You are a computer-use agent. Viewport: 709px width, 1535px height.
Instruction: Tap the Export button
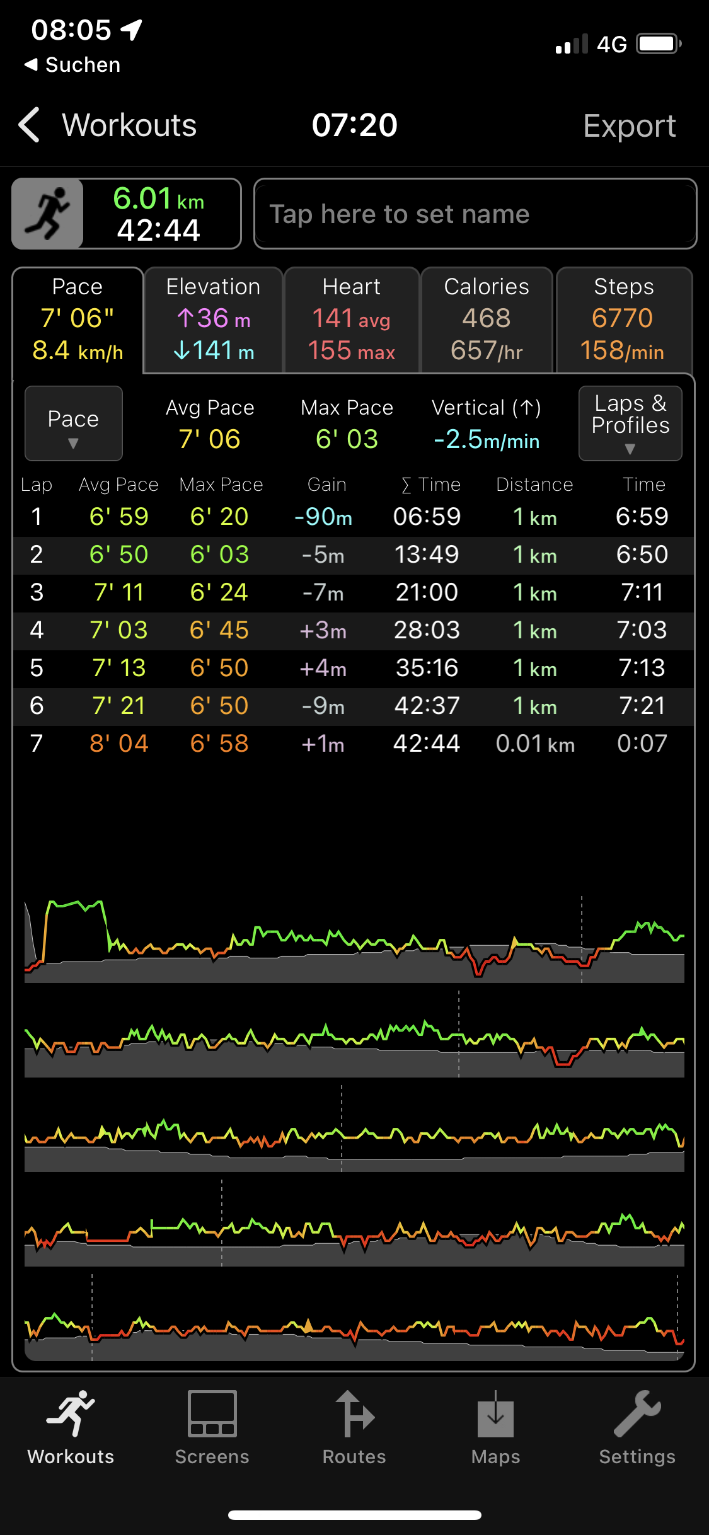[629, 125]
